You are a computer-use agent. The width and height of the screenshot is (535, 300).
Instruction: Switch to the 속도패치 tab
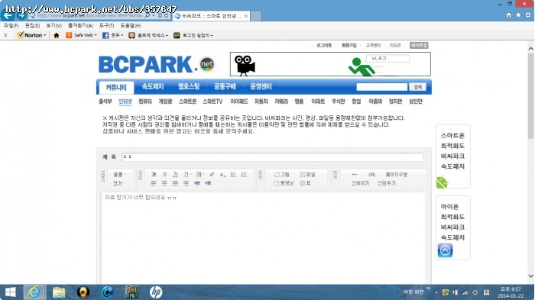tap(153, 86)
